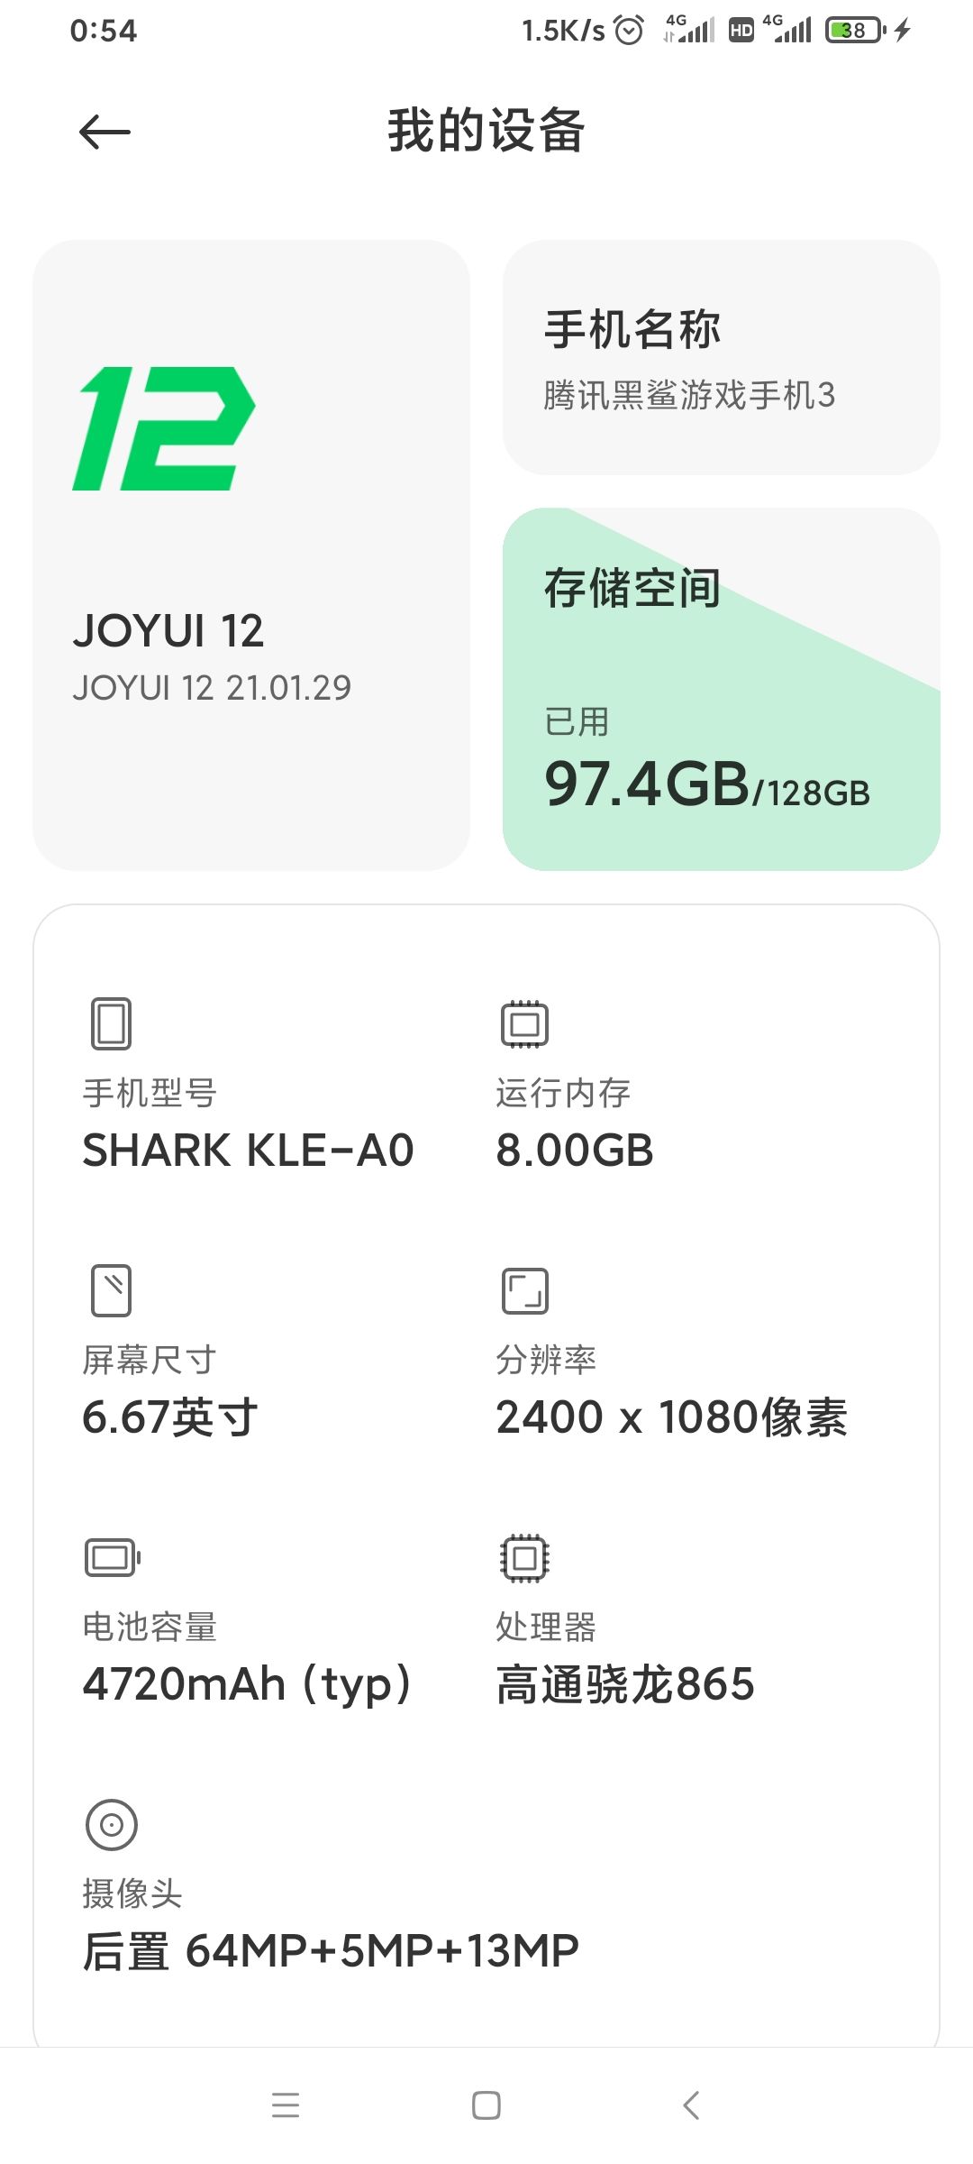Tap the 高通骁龙865 processor entry
Viewport: 973px width, 2164px height.
click(x=625, y=1684)
